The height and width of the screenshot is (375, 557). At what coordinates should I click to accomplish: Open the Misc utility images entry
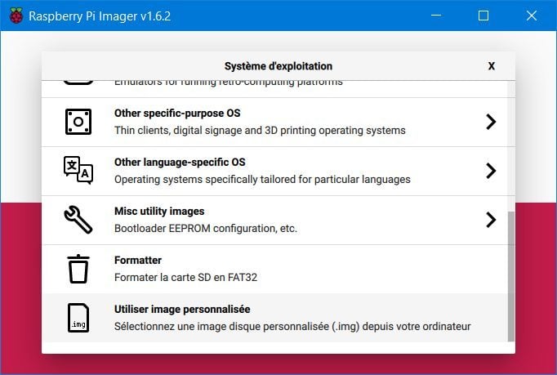point(274,220)
